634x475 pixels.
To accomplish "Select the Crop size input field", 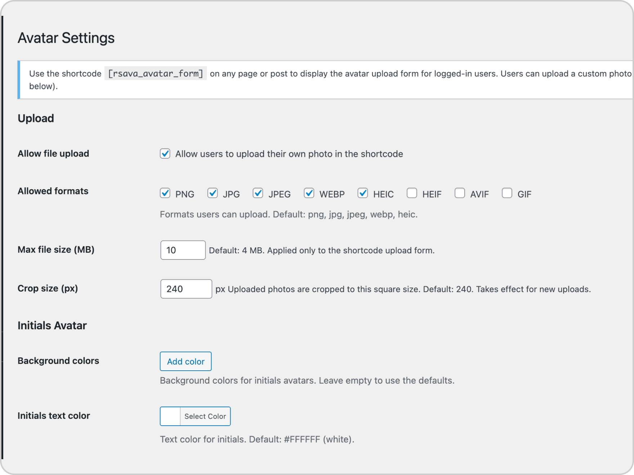I will click(186, 289).
